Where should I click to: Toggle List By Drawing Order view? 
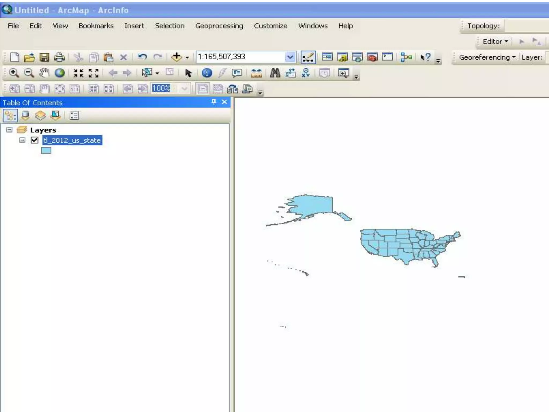pyautogui.click(x=10, y=116)
